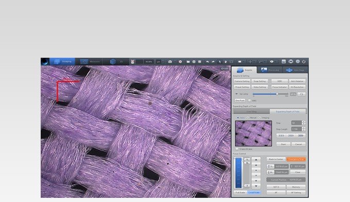The width and height of the screenshot is (350, 202).
Task: Click the Focus Indicator button
Action: 279,87
